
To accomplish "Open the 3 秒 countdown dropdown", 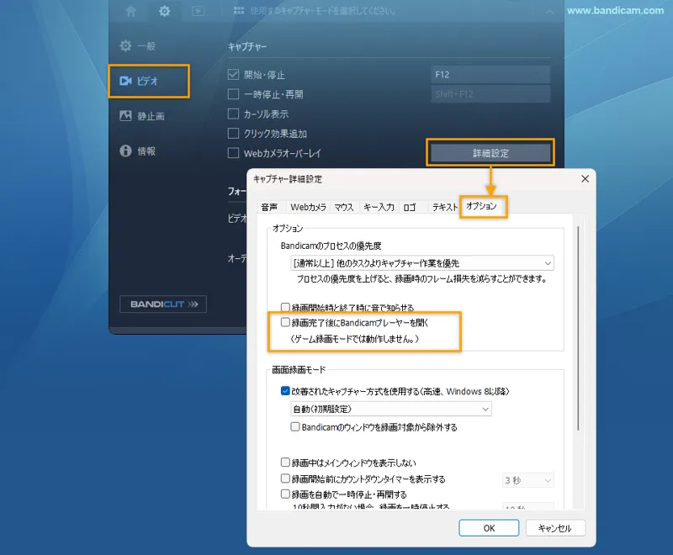I will pos(528,480).
